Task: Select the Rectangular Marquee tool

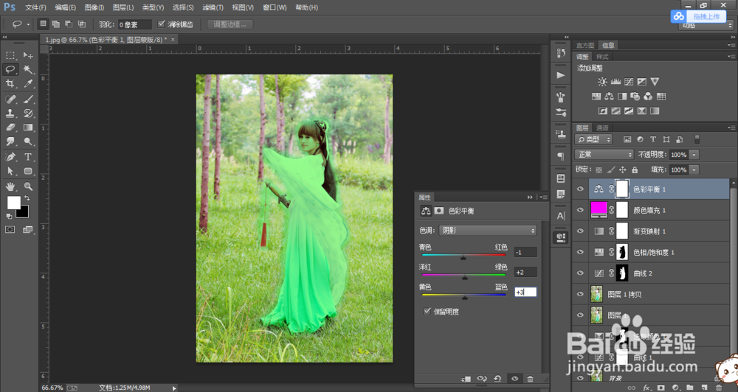Action: [10, 55]
